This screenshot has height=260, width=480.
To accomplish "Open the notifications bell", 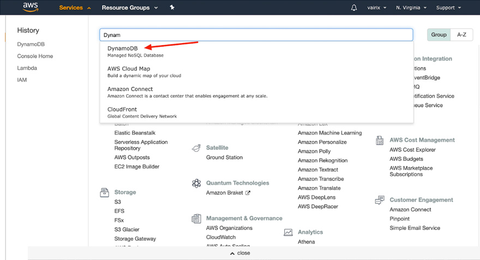I will coord(354,8).
